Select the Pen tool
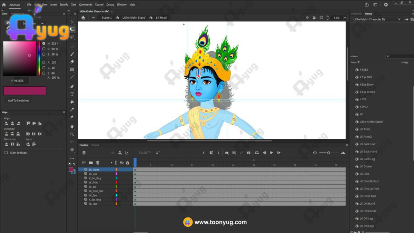The width and height of the screenshot is (414, 233). [x=72, y=87]
